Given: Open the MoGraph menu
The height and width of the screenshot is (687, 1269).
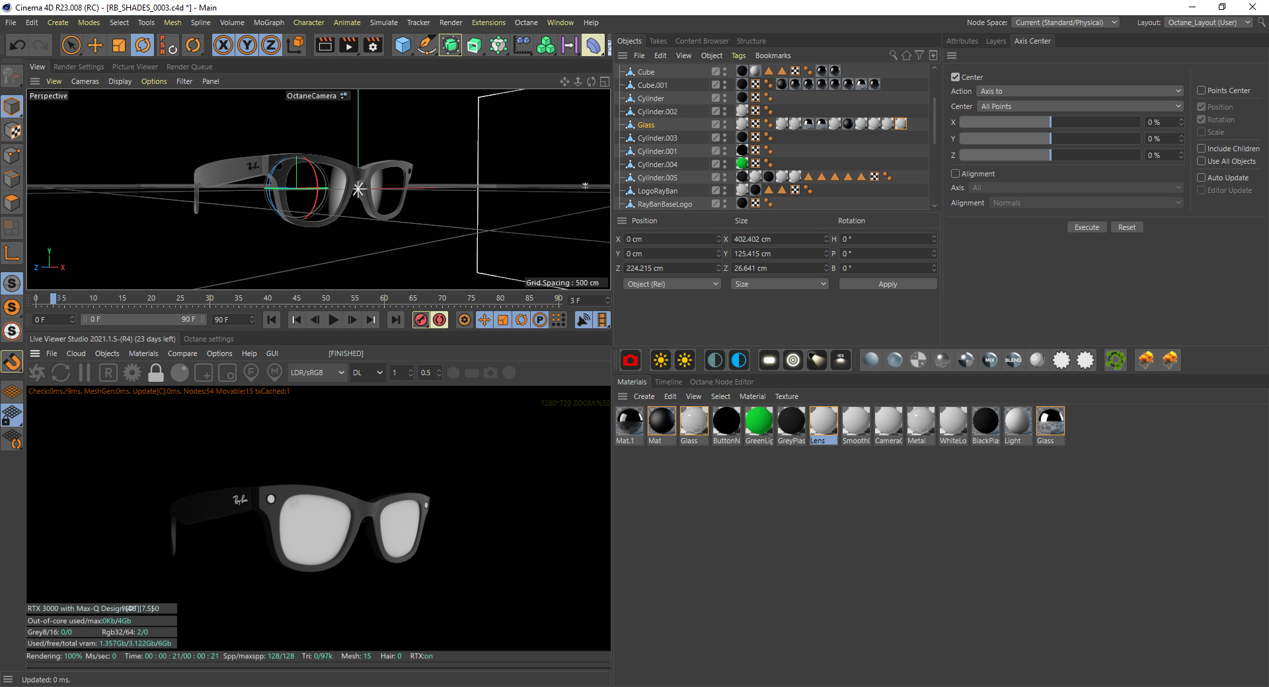Looking at the screenshot, I should pos(269,22).
